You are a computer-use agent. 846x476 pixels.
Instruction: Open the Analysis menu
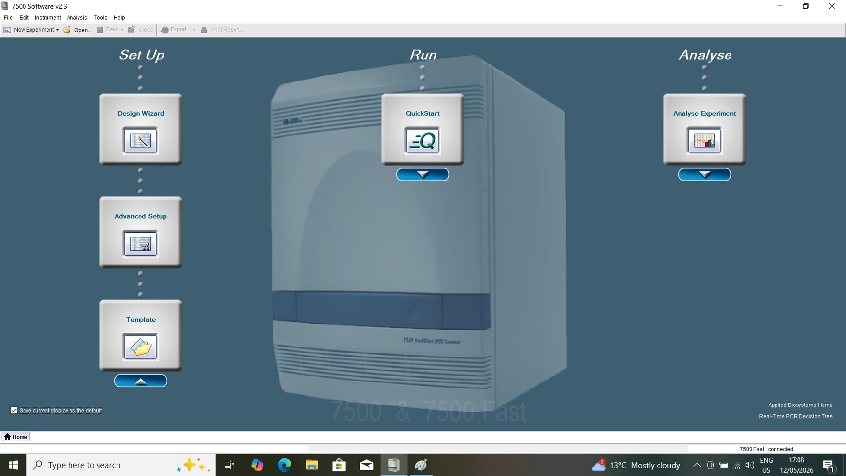pyautogui.click(x=77, y=17)
